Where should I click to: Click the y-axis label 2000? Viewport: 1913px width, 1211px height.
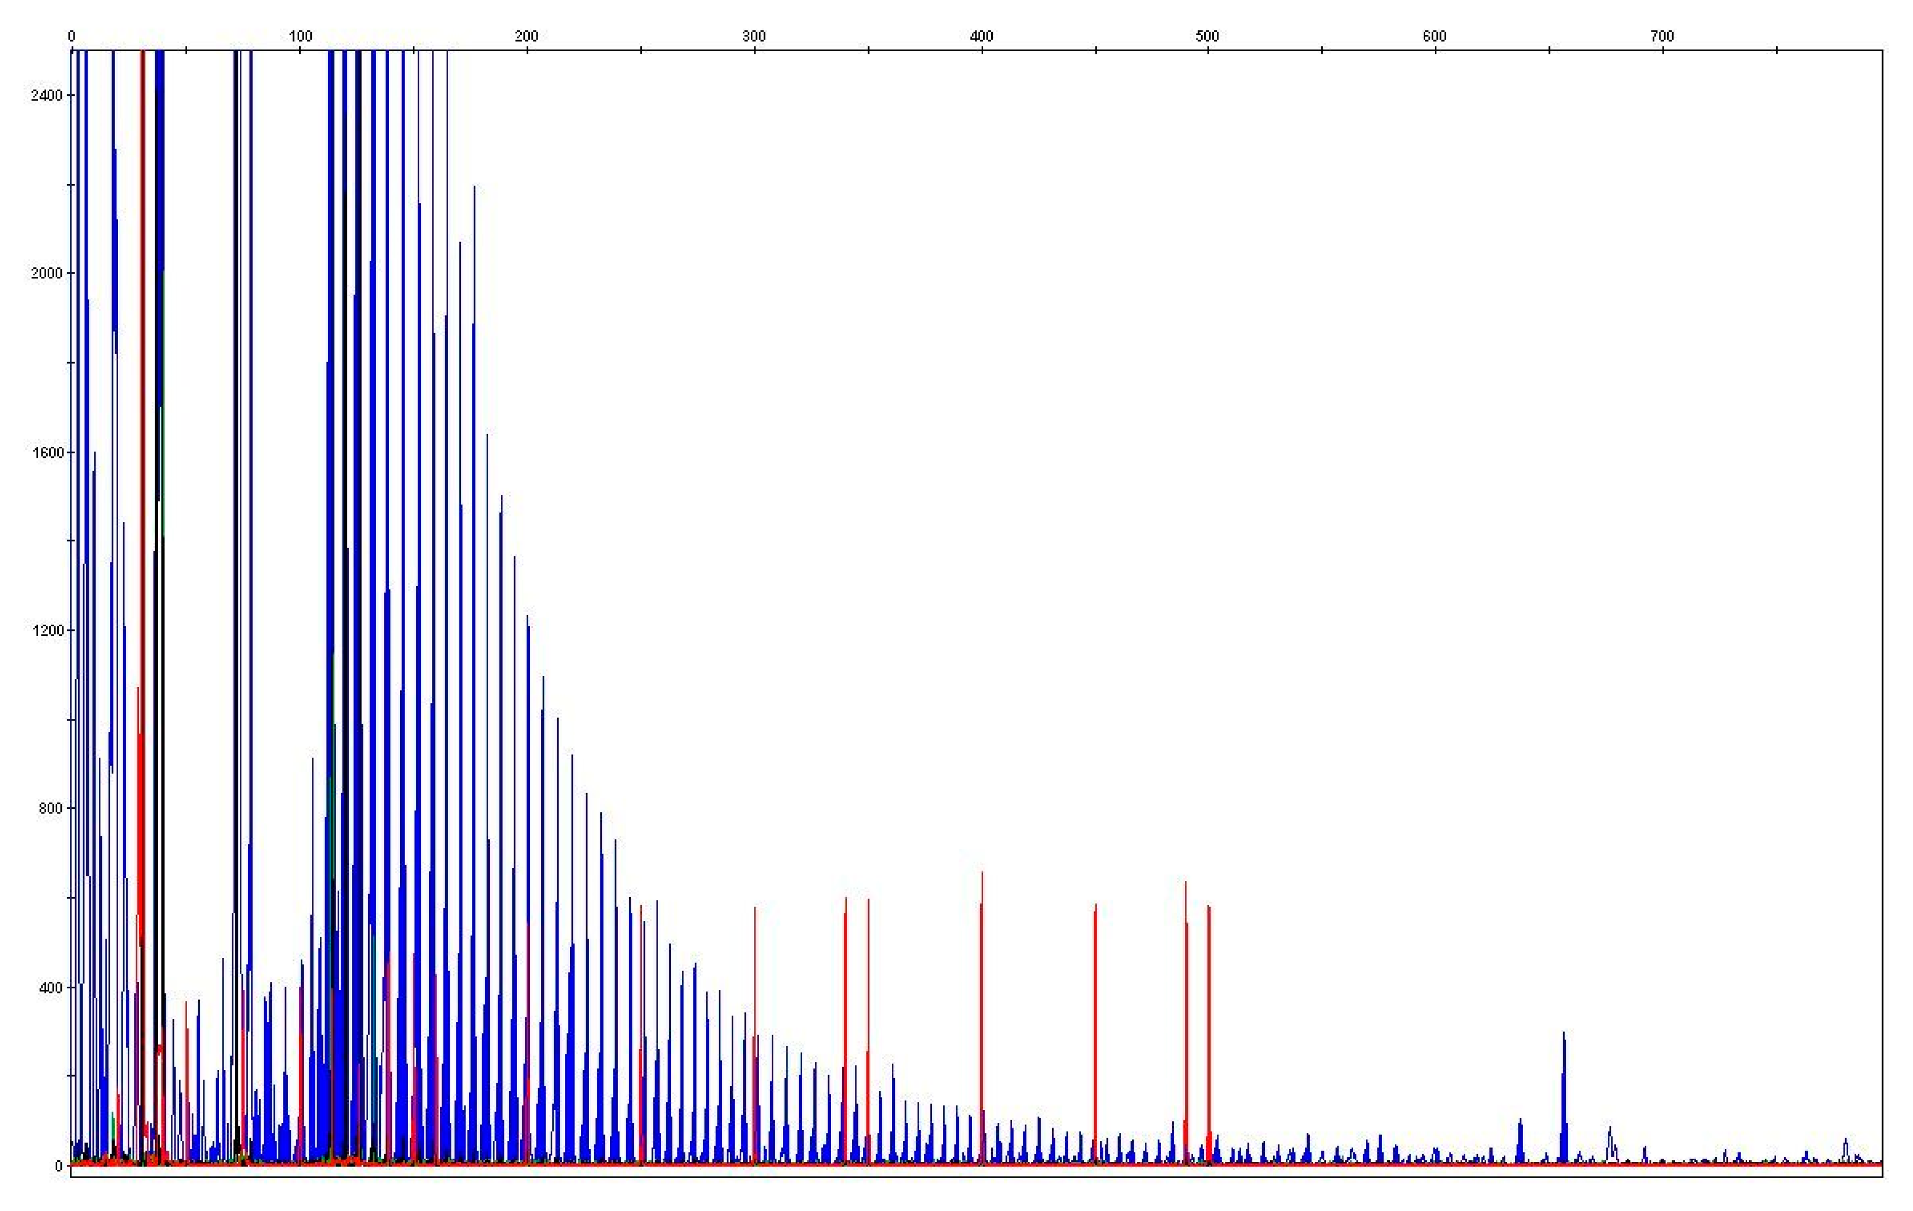pyautogui.click(x=46, y=273)
